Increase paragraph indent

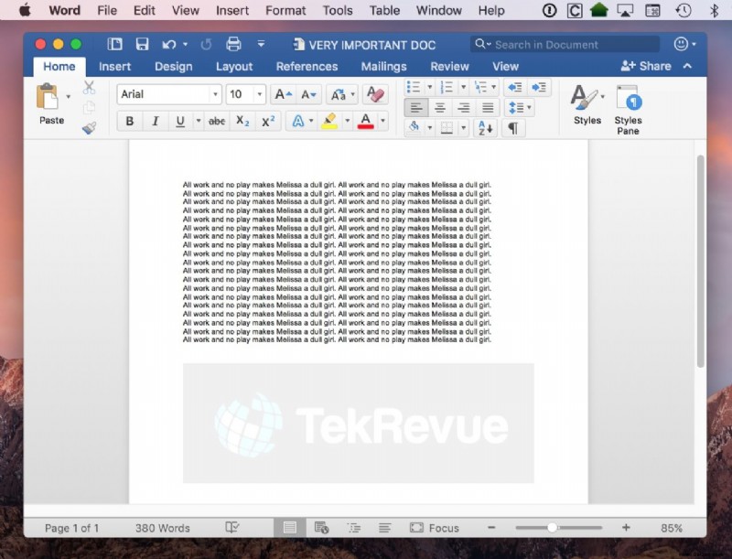tap(539, 87)
